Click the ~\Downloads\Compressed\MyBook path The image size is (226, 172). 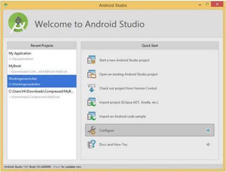click(x=34, y=97)
